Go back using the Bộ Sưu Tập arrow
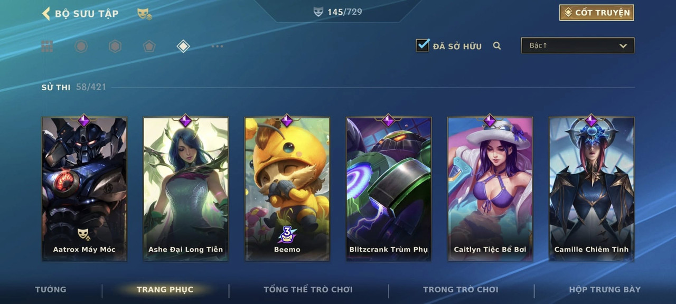This screenshot has width=676, height=304. [46, 13]
